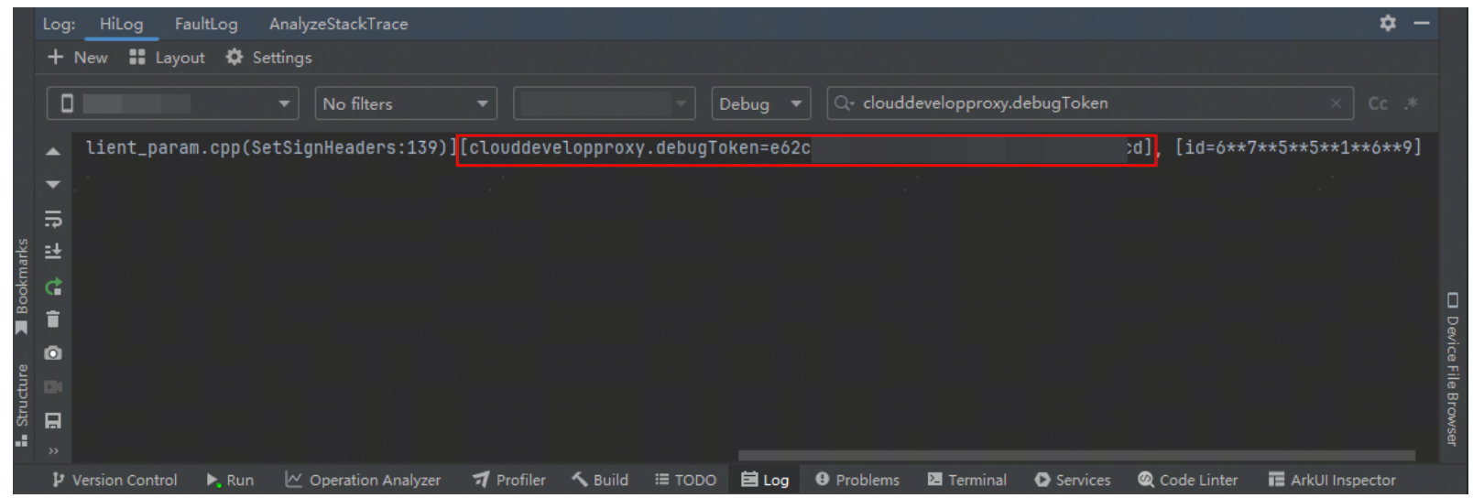Expand the No filters dropdown
The height and width of the screenshot is (498, 1473).
tap(406, 103)
